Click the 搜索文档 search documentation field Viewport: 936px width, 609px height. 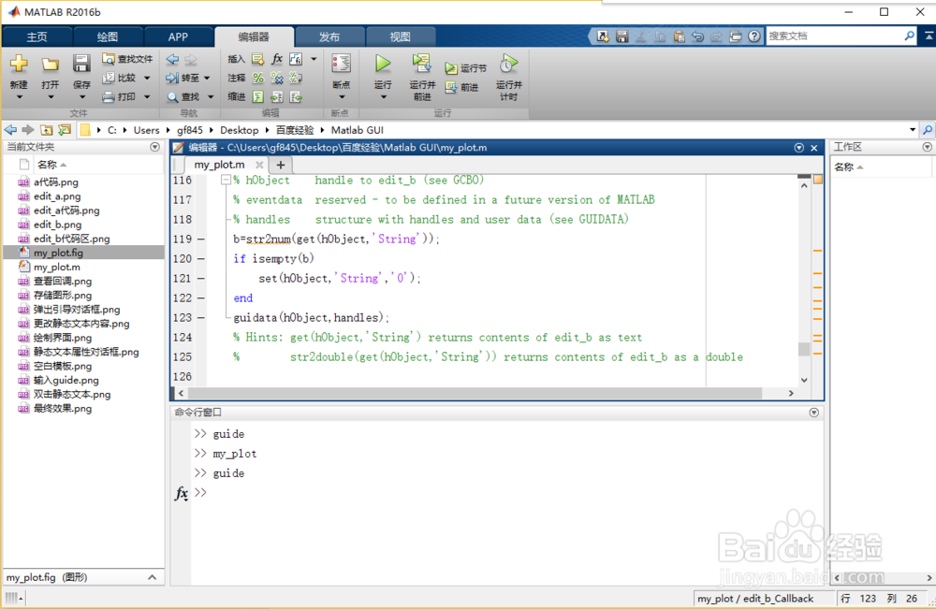[835, 36]
